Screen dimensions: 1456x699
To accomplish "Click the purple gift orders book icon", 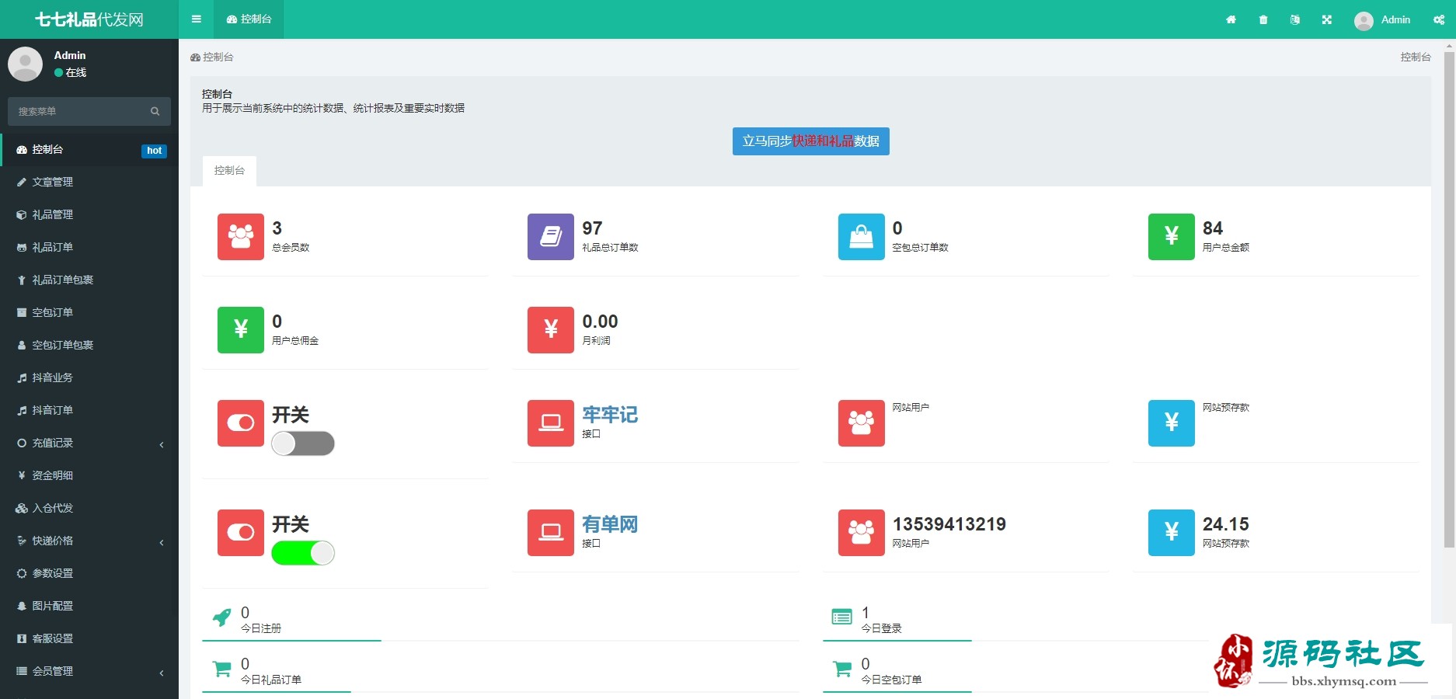I will click(551, 236).
